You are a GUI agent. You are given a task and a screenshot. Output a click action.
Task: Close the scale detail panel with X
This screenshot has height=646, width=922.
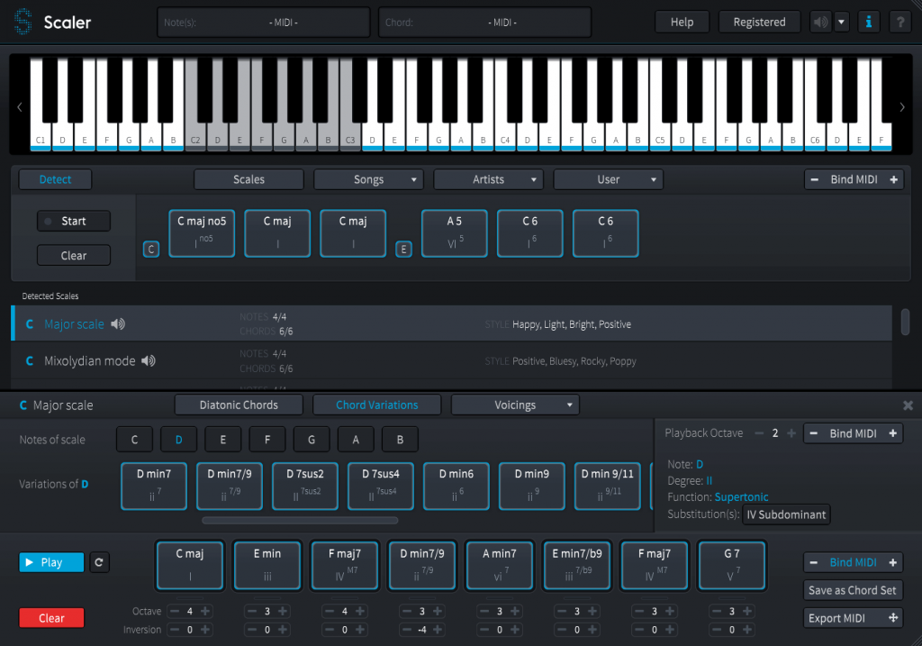(908, 405)
